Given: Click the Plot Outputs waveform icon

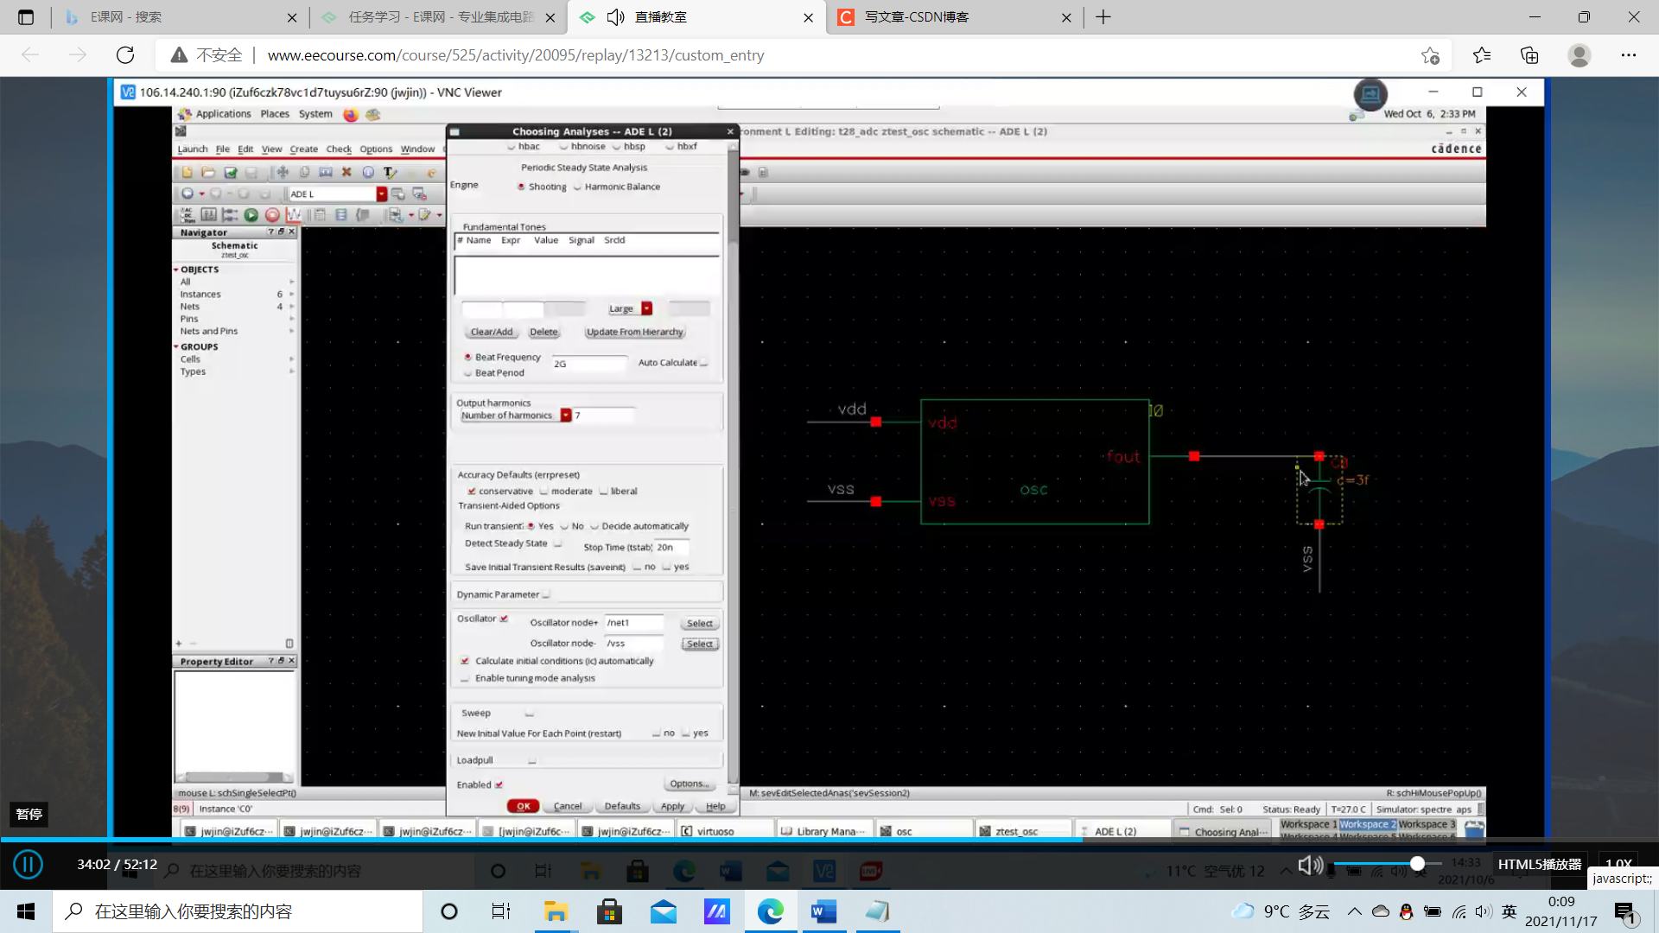Looking at the screenshot, I should (294, 215).
